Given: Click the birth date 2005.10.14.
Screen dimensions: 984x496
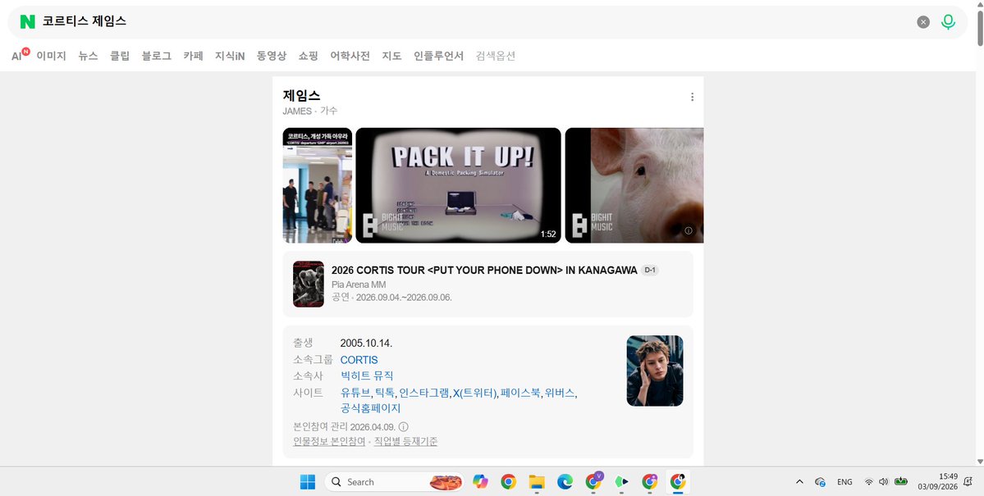Looking at the screenshot, I should click(366, 343).
